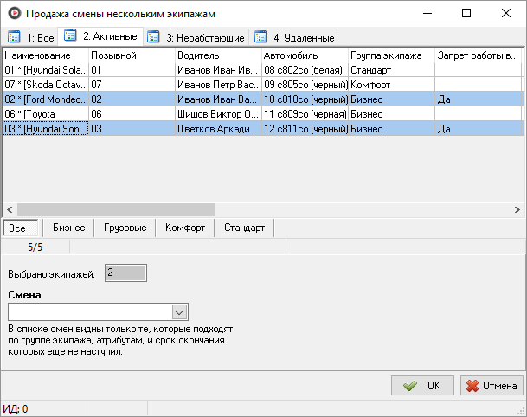Click the 'Выбрано экипажей' count field
The width and height of the screenshot is (527, 417).
point(125,273)
